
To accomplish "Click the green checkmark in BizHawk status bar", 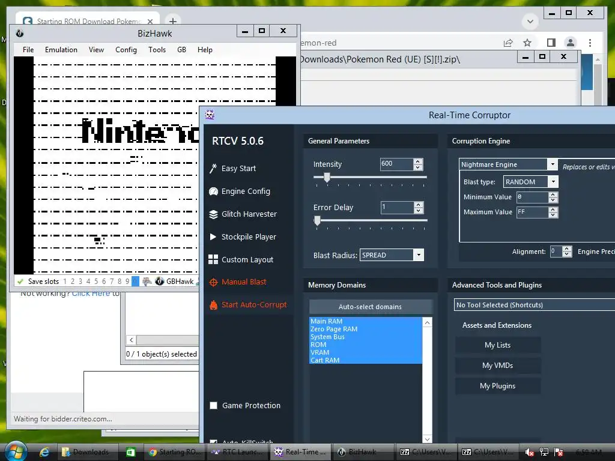I will tap(20, 281).
